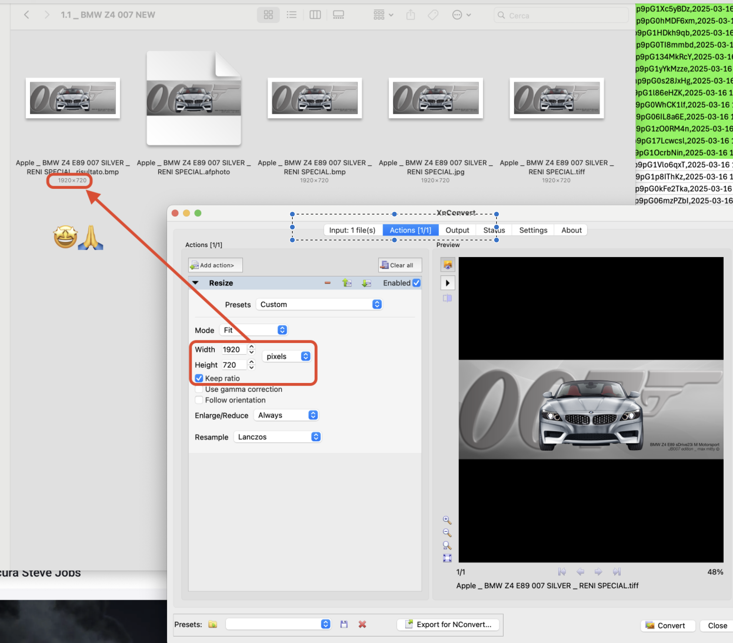
Task: Click the Add action> button
Action: [x=216, y=265]
